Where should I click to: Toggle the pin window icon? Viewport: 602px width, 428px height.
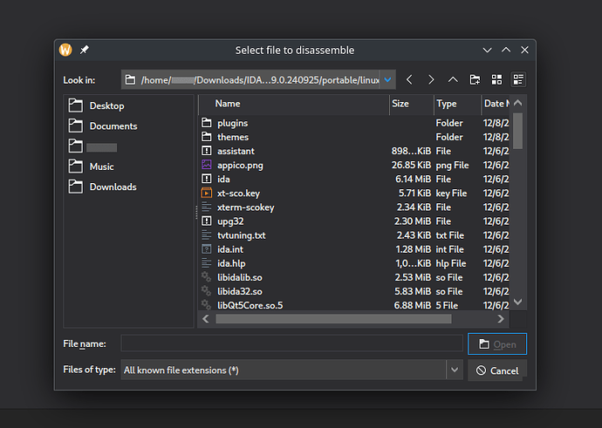click(84, 50)
